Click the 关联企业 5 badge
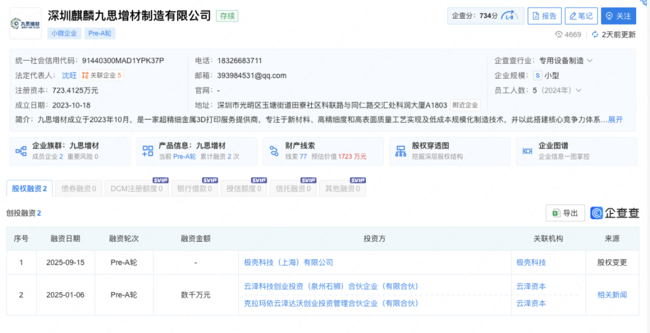The height and width of the screenshot is (333, 650). pos(102,76)
